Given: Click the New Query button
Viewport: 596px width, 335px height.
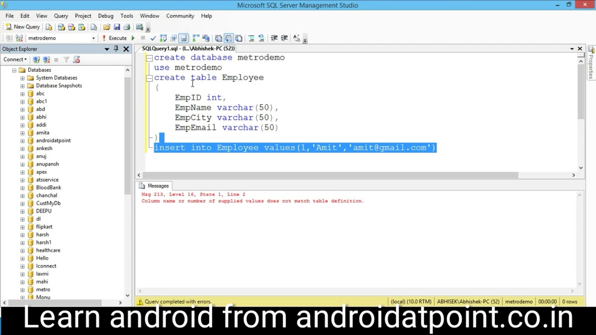Looking at the screenshot, I should (x=23, y=27).
